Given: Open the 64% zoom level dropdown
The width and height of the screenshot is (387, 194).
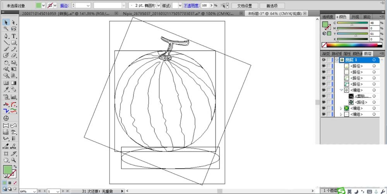Looking at the screenshot, I should pyautogui.click(x=34, y=191).
